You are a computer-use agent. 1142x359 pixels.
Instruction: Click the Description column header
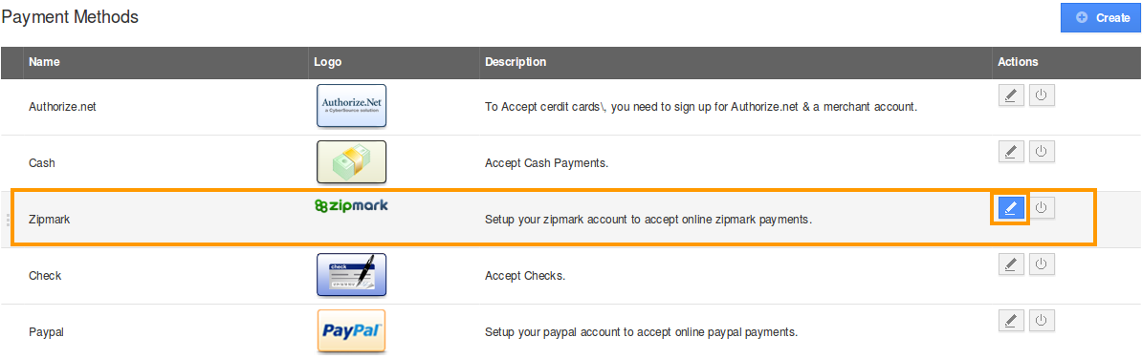(516, 62)
